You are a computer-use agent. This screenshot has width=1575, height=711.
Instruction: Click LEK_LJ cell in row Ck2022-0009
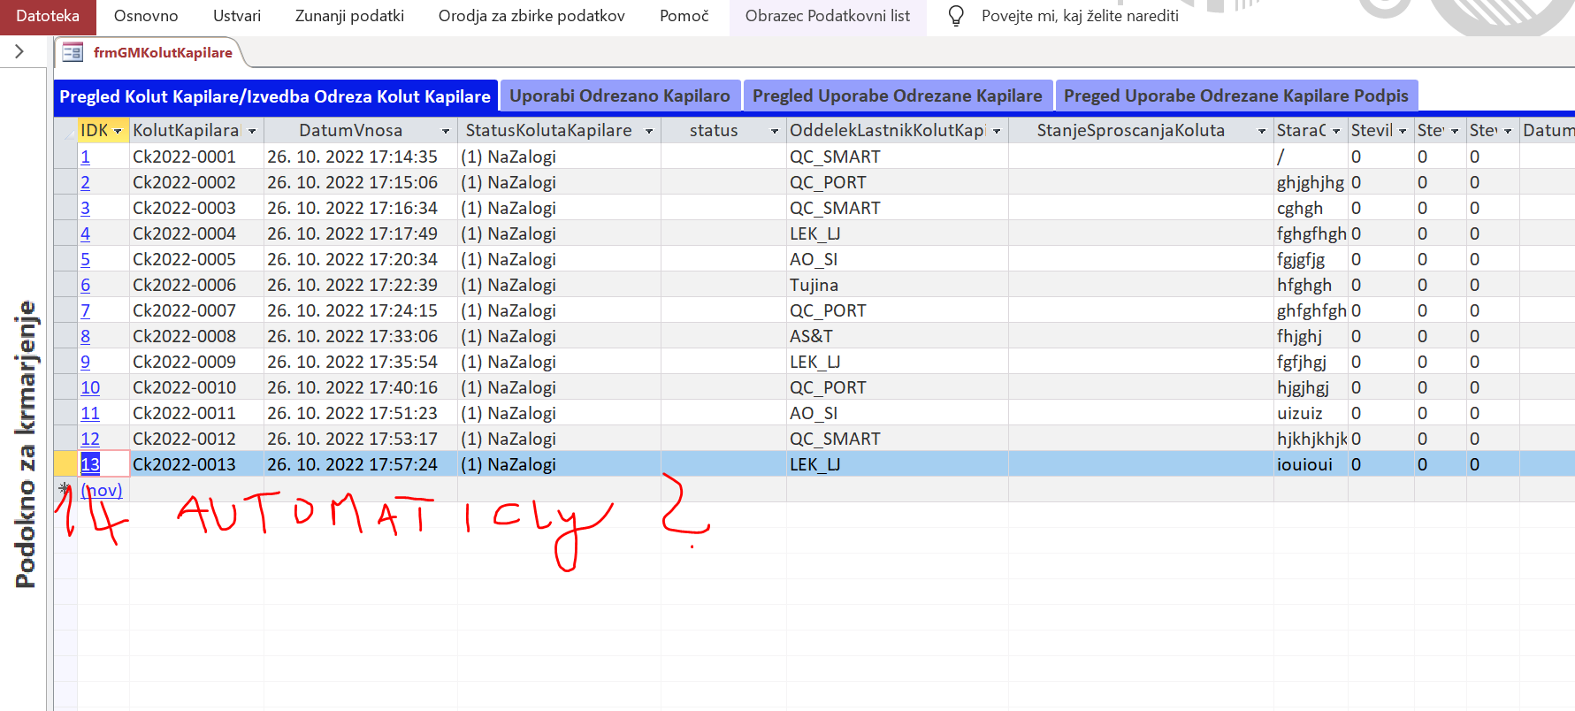(898, 362)
